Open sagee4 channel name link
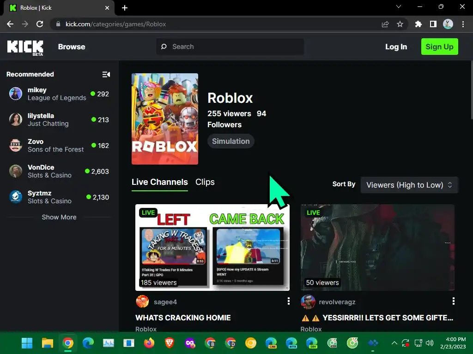 coord(165,302)
